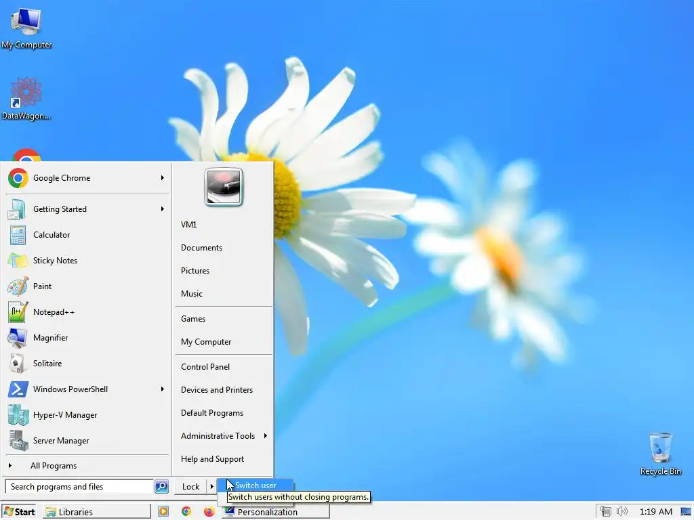Screen dimensions: 694x520
Task: Expand the Getting Started submenu arrow
Action: click(163, 209)
